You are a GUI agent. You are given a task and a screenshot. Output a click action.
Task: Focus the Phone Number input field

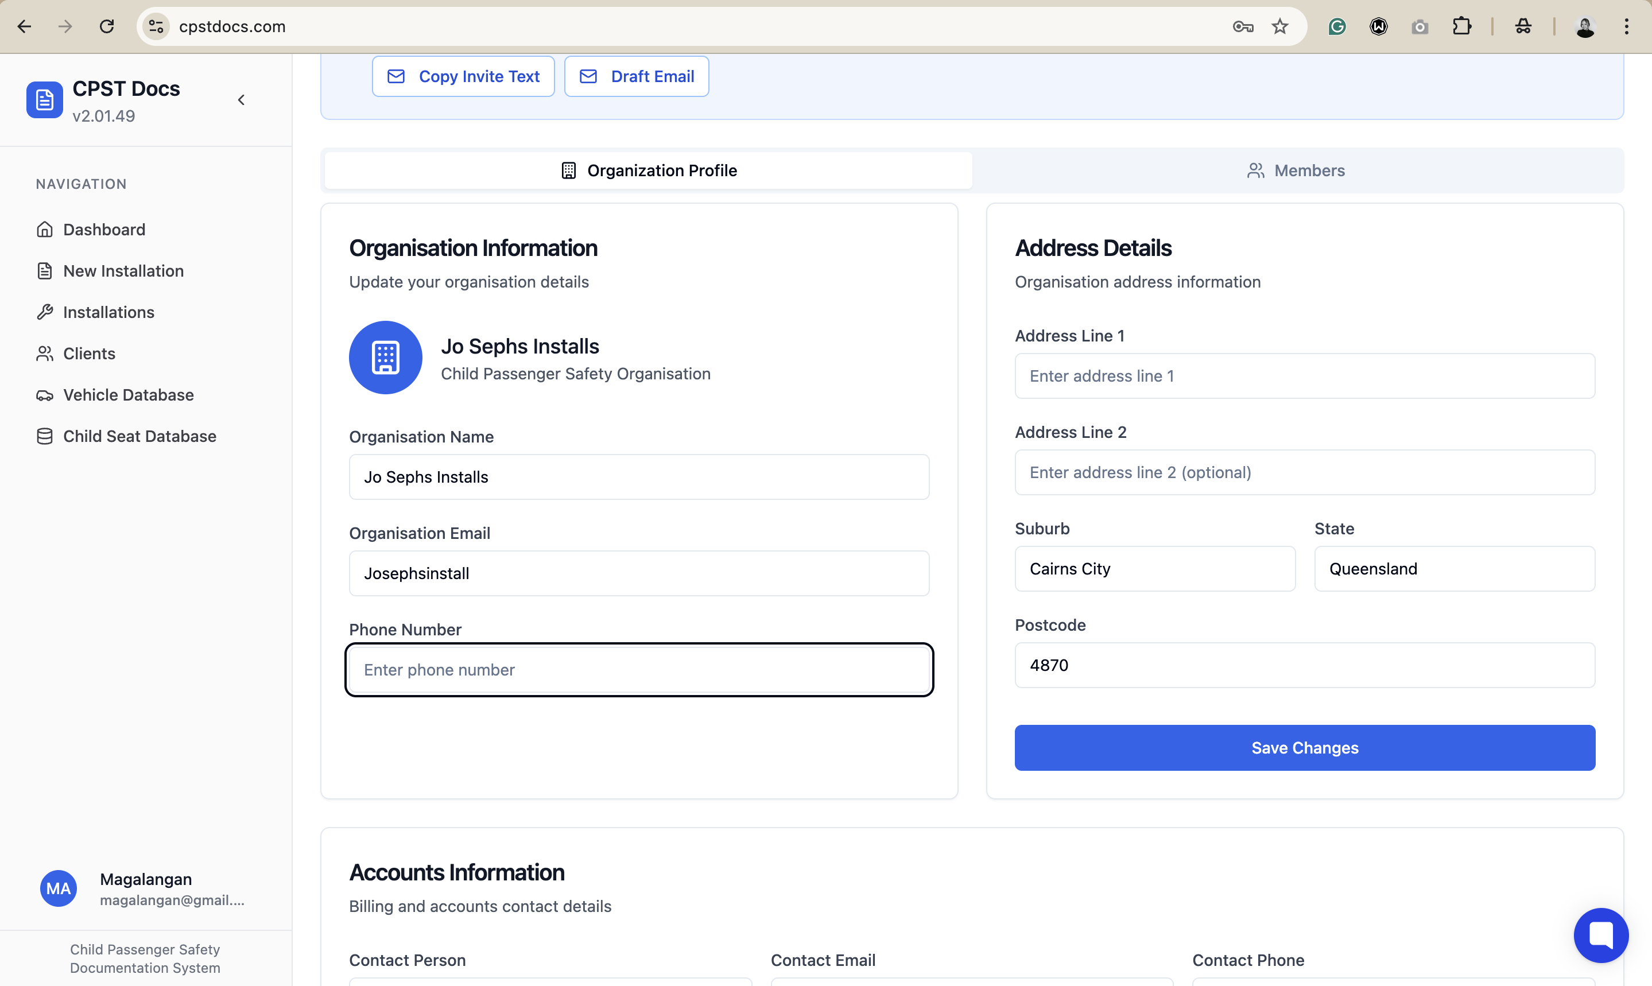(x=639, y=670)
